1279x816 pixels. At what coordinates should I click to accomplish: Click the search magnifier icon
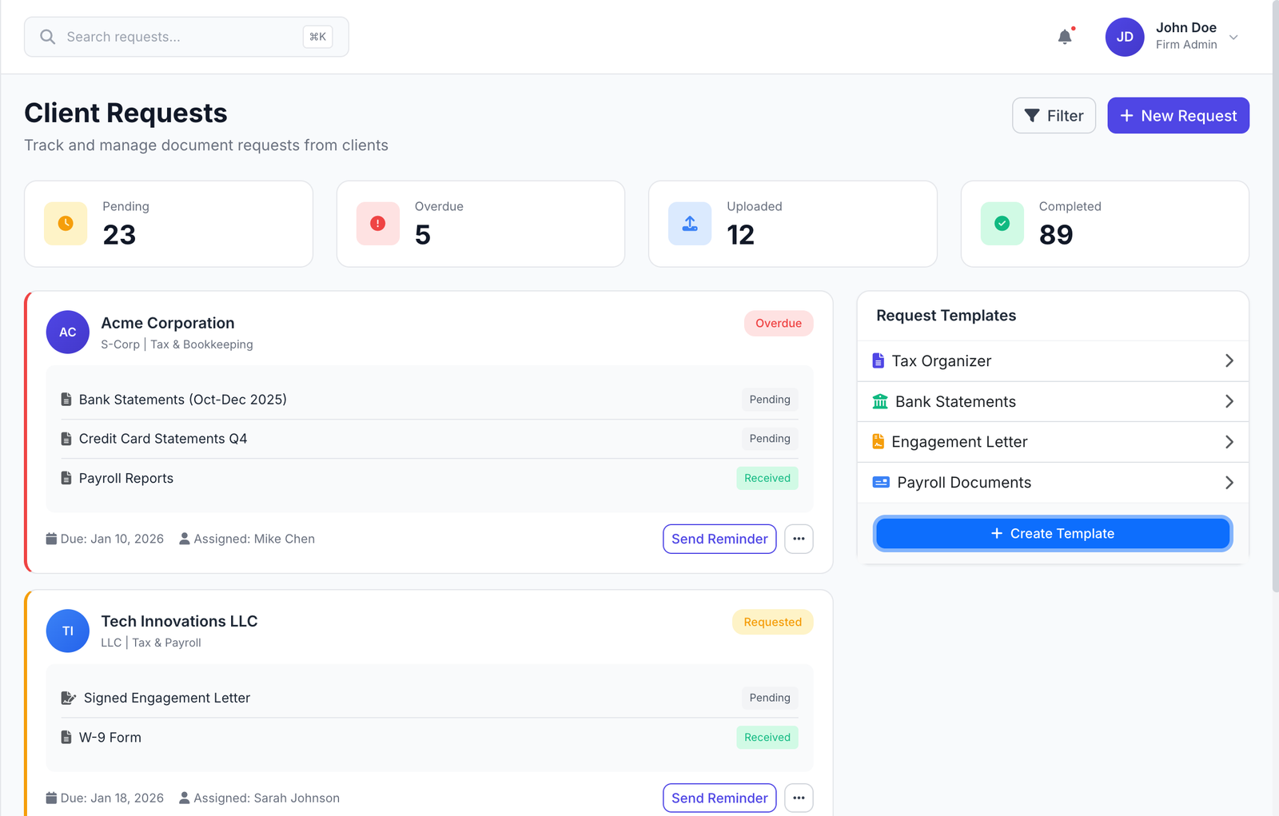(47, 36)
